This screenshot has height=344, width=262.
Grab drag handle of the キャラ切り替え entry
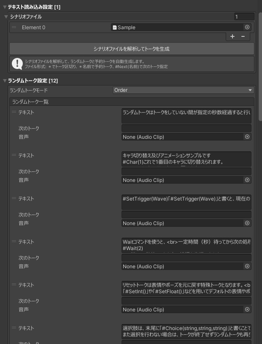[14, 155]
